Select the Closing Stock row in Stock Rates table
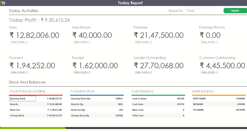247x132 pixels. pyautogui.click(x=36, y=115)
